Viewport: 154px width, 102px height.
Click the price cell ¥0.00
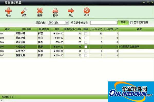57,42
